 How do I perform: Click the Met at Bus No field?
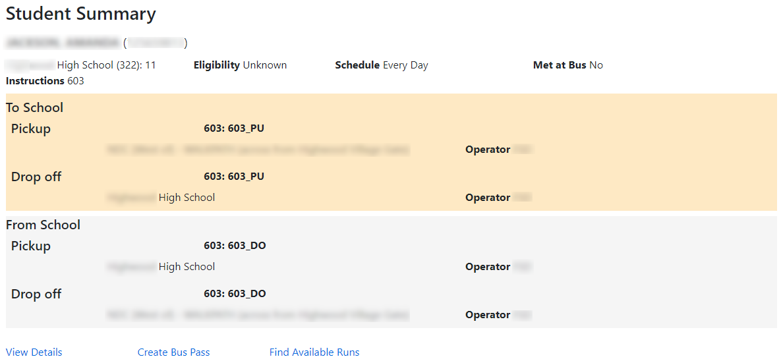point(567,65)
